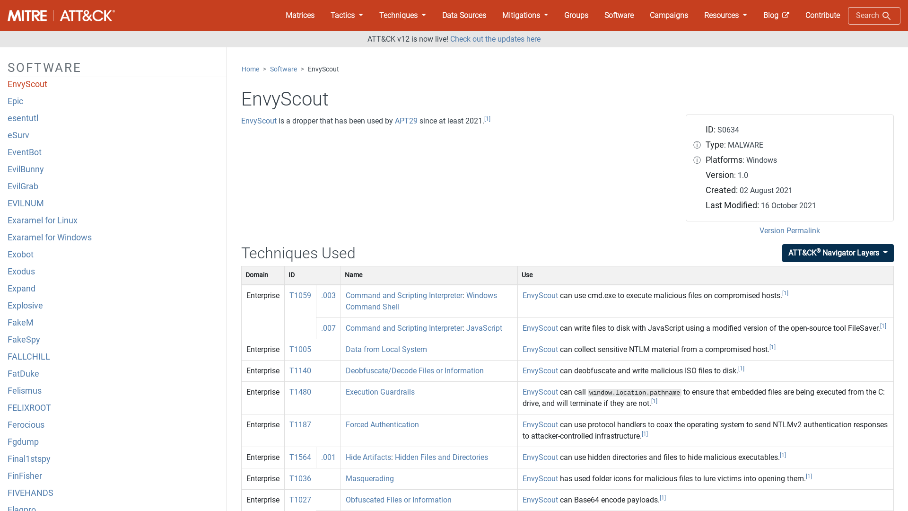908x511 pixels.
Task: Open the Techniques dropdown menu
Action: pos(402,16)
